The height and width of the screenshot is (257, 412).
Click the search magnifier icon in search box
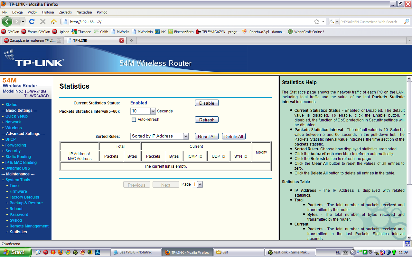point(407,22)
